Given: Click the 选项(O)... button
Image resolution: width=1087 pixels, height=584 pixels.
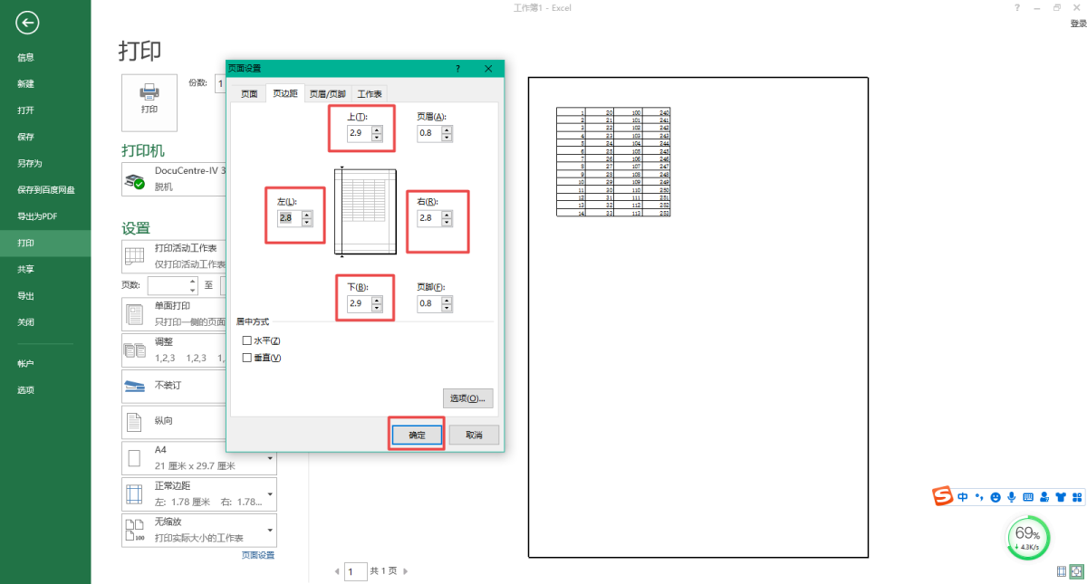Looking at the screenshot, I should point(468,398).
